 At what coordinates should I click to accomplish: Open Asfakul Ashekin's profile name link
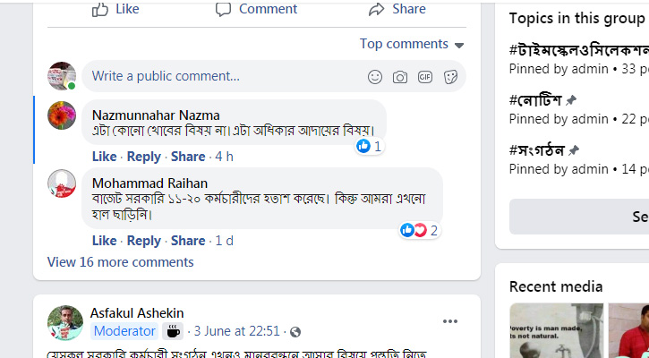(138, 312)
